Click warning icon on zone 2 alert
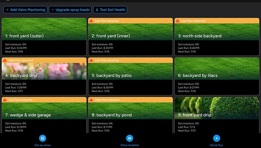261x148 pixels. coord(91,21)
